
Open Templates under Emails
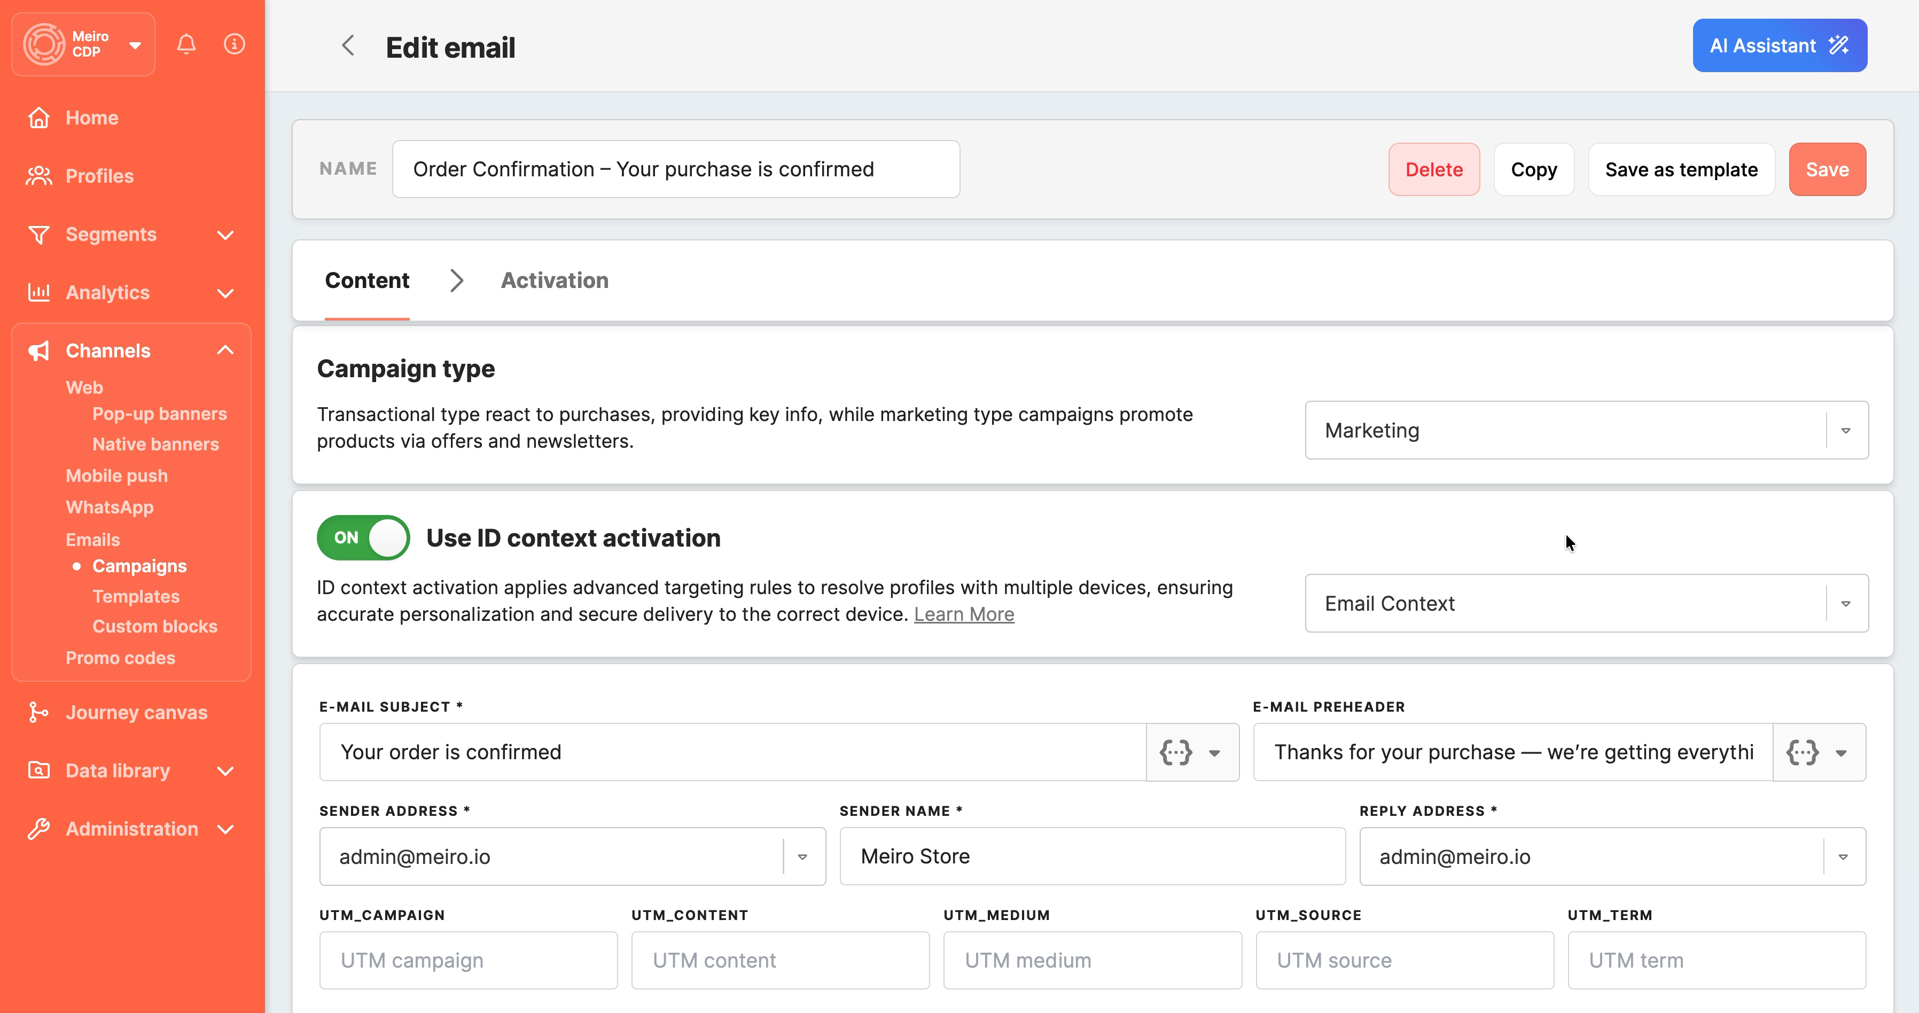click(136, 596)
